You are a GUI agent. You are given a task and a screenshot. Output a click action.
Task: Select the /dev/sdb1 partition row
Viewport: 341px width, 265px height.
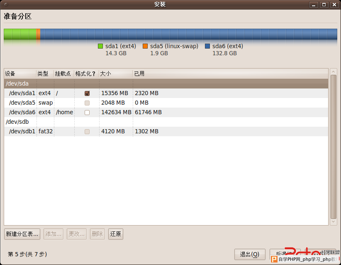[166, 132]
